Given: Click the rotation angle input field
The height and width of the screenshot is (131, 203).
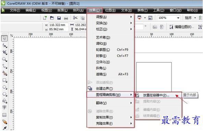Looking at the screenshot, I should (139, 27).
